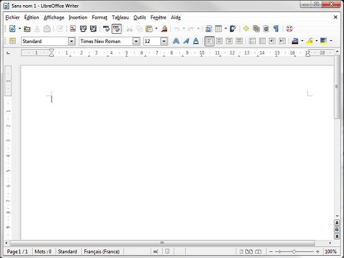Image resolution: width=344 pixels, height=258 pixels.
Task: Open the Tableau menu
Action: coord(120,17)
